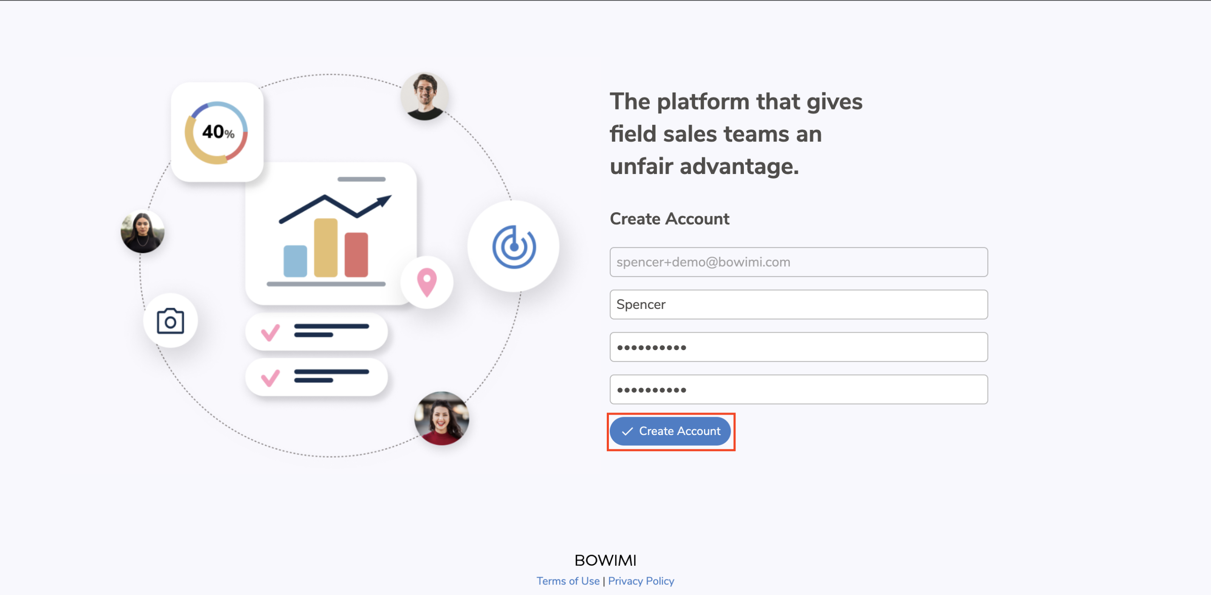This screenshot has width=1211, height=595.
Task: Click the lower pink checkmark list item
Action: [316, 377]
